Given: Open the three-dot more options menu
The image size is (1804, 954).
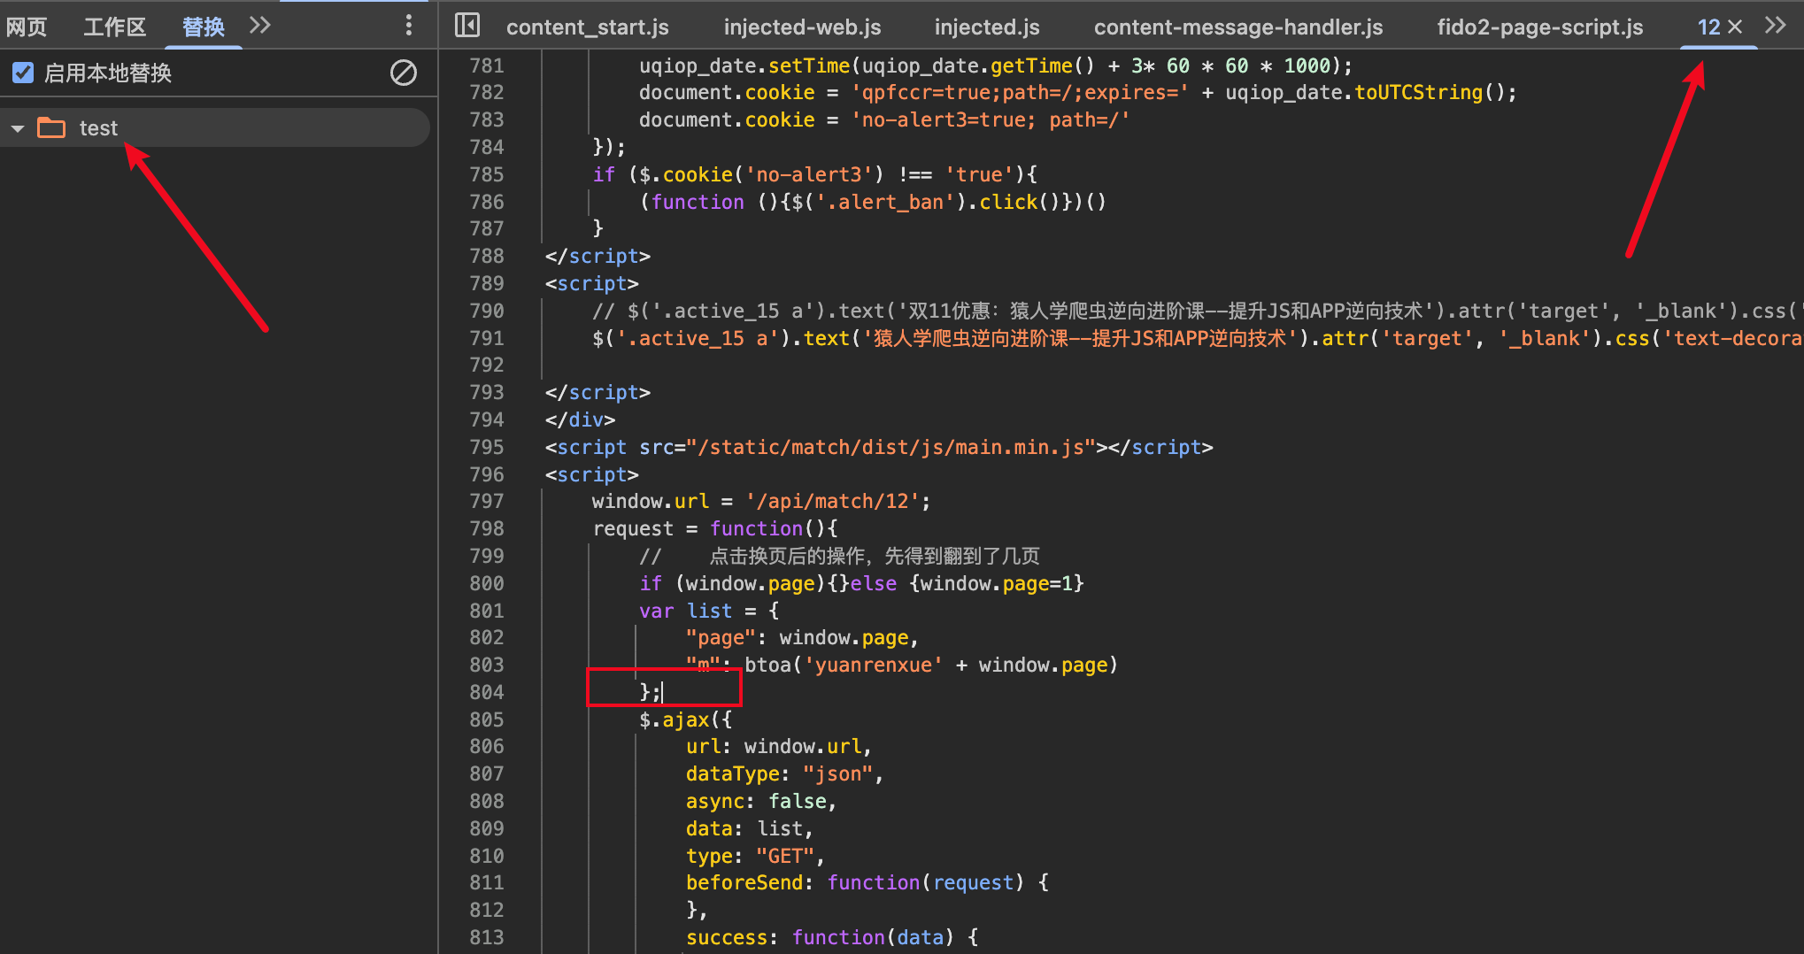Looking at the screenshot, I should [408, 26].
